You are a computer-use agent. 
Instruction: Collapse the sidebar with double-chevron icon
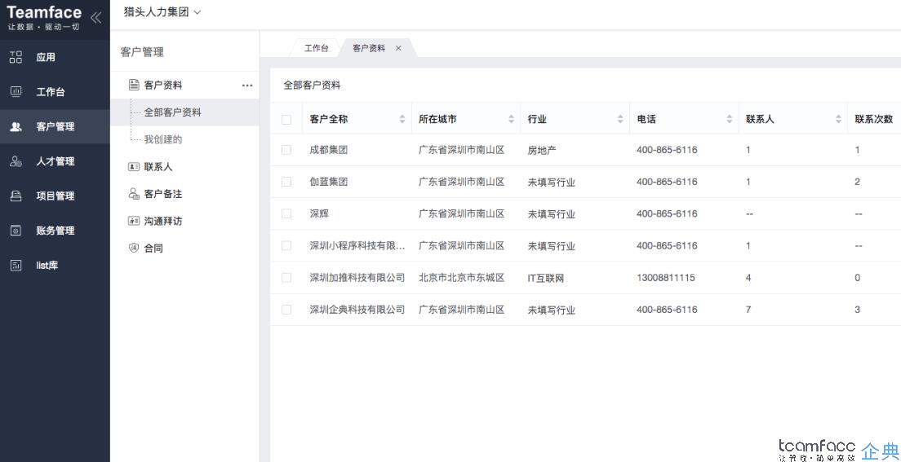pyautogui.click(x=95, y=18)
